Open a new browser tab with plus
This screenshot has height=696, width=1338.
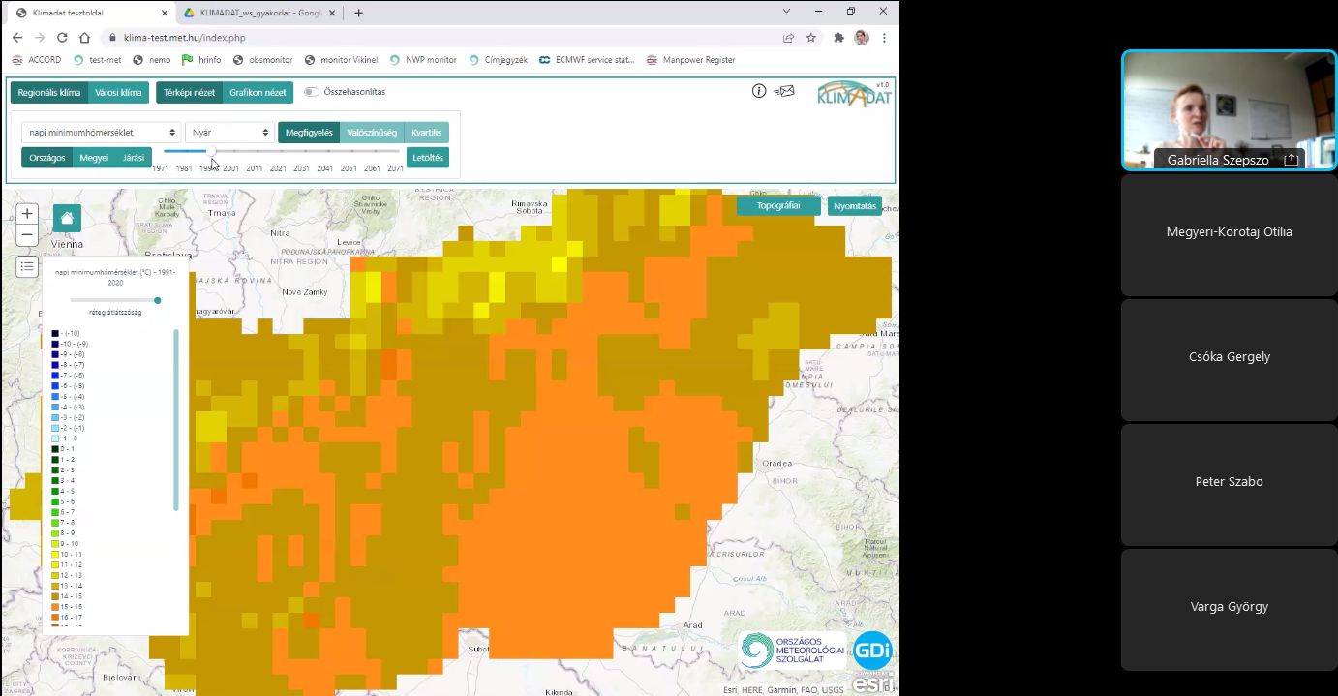[x=358, y=13]
